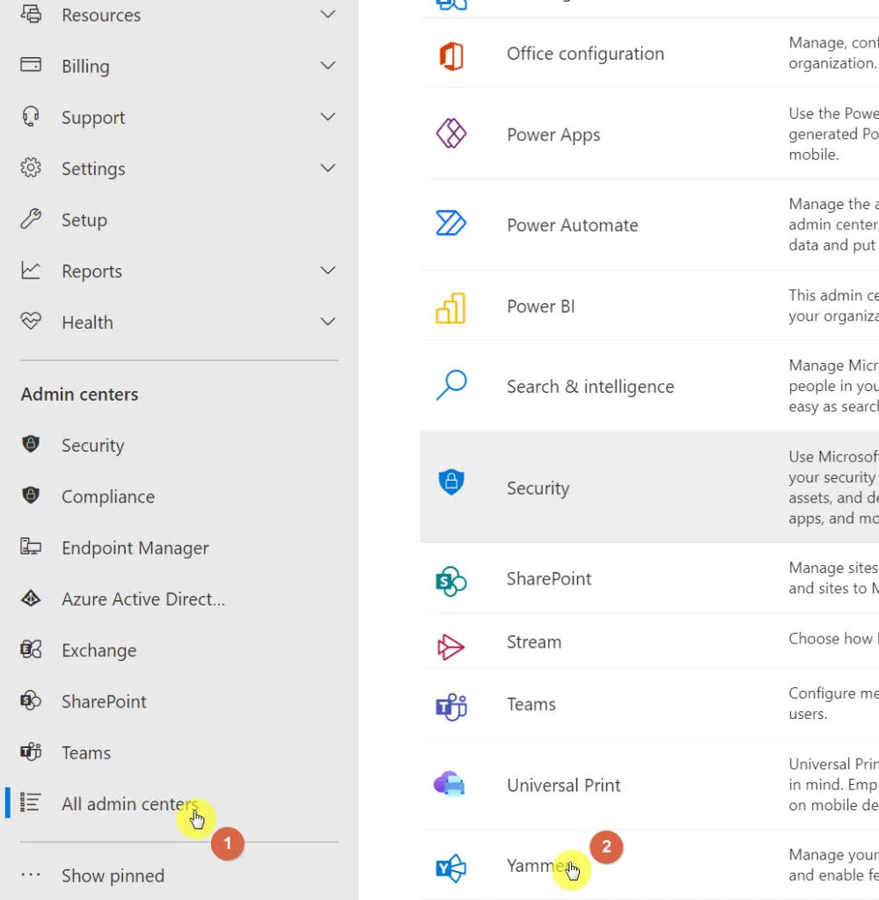Click the Show pinned ellipsis icon
879x900 pixels.
pos(31,875)
